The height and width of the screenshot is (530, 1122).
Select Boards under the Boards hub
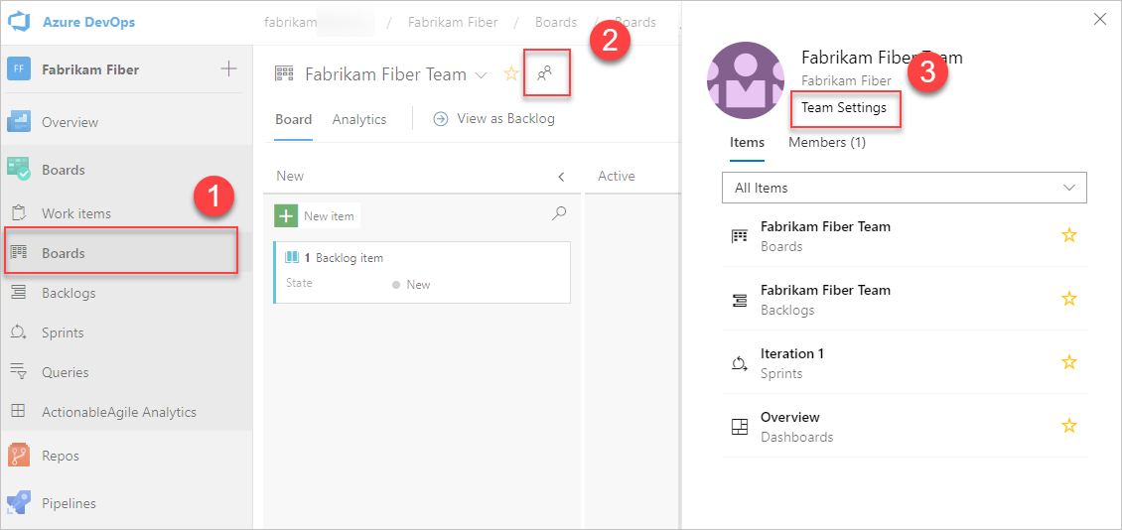point(122,250)
